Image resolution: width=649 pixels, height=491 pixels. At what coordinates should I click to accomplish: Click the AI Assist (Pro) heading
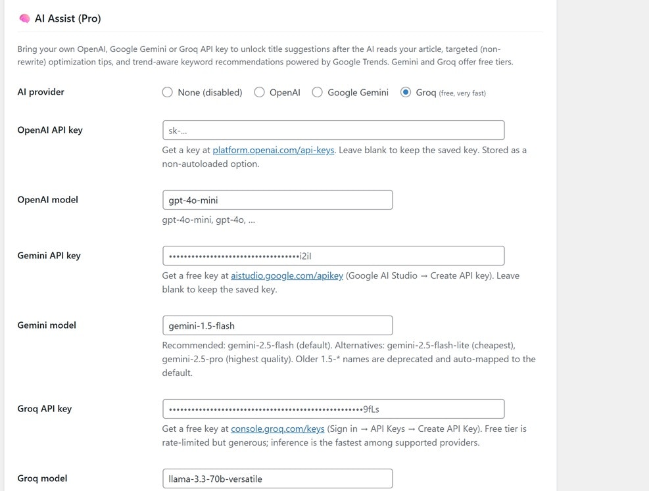[68, 18]
